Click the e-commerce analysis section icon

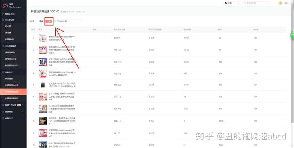[x=3, y=72]
